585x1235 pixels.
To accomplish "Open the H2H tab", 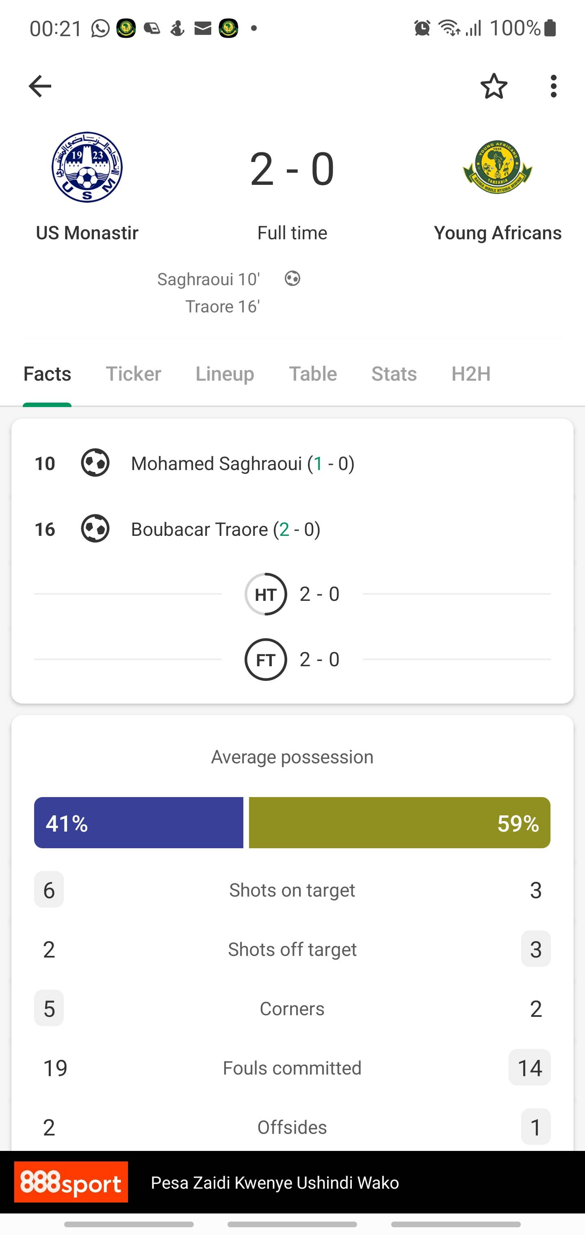I will [471, 373].
